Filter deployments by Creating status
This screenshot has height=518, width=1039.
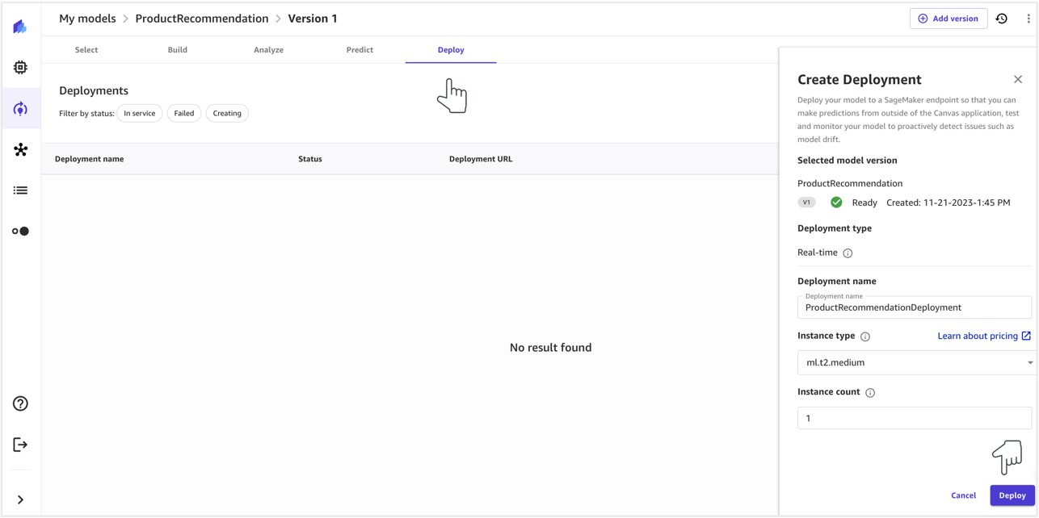pyautogui.click(x=227, y=114)
